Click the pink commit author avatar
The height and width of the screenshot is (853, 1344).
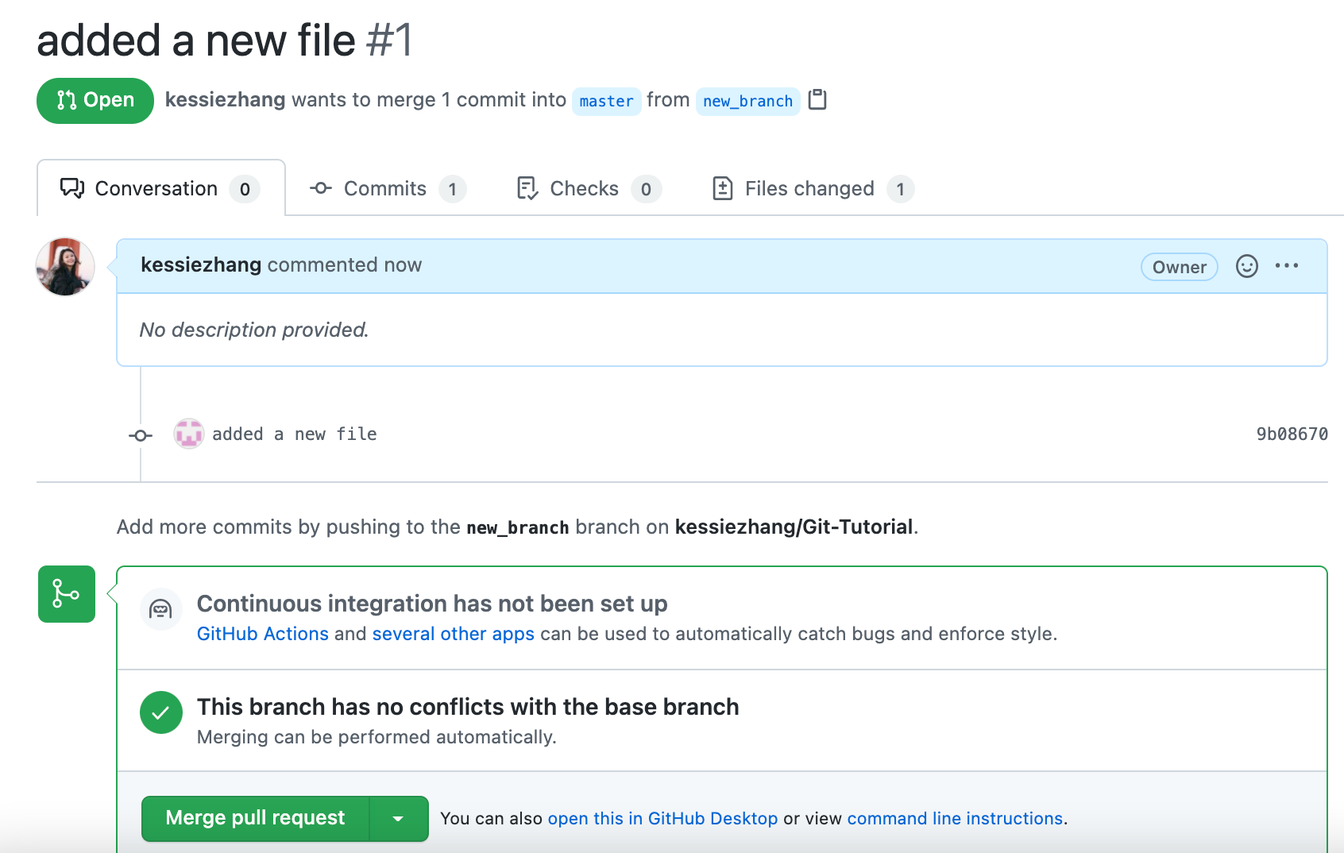tap(189, 434)
